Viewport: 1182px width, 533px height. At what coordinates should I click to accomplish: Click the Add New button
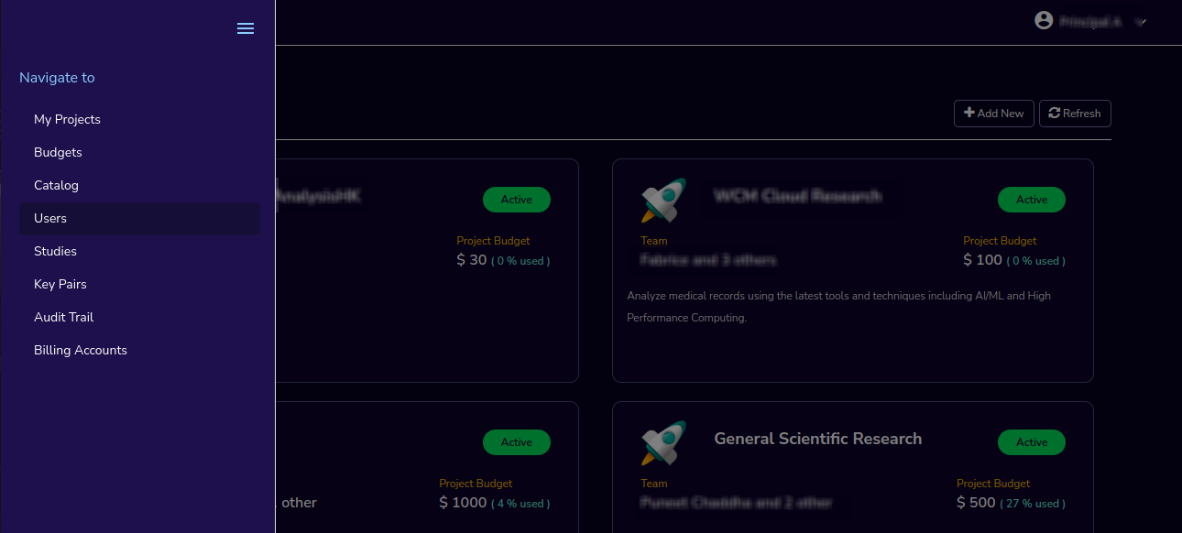click(994, 114)
